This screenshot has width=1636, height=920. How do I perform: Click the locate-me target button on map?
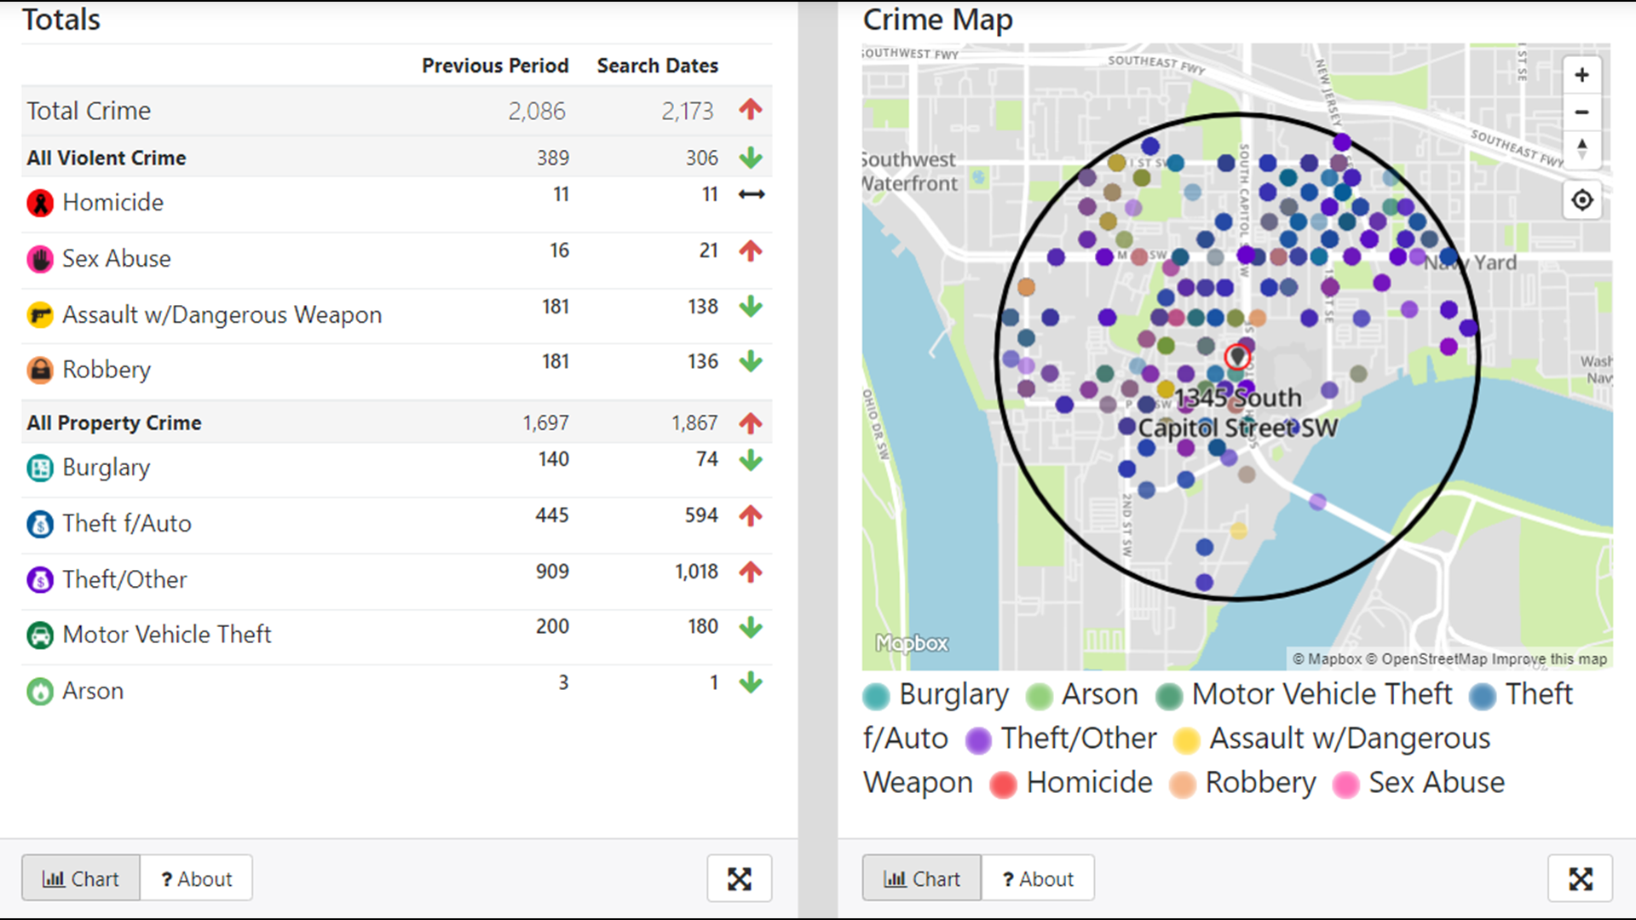coord(1581,200)
